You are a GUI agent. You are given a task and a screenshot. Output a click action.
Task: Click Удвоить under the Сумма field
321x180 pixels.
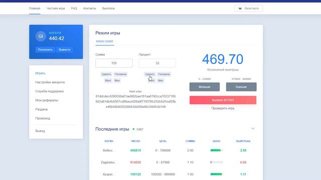pyautogui.click(x=106, y=74)
